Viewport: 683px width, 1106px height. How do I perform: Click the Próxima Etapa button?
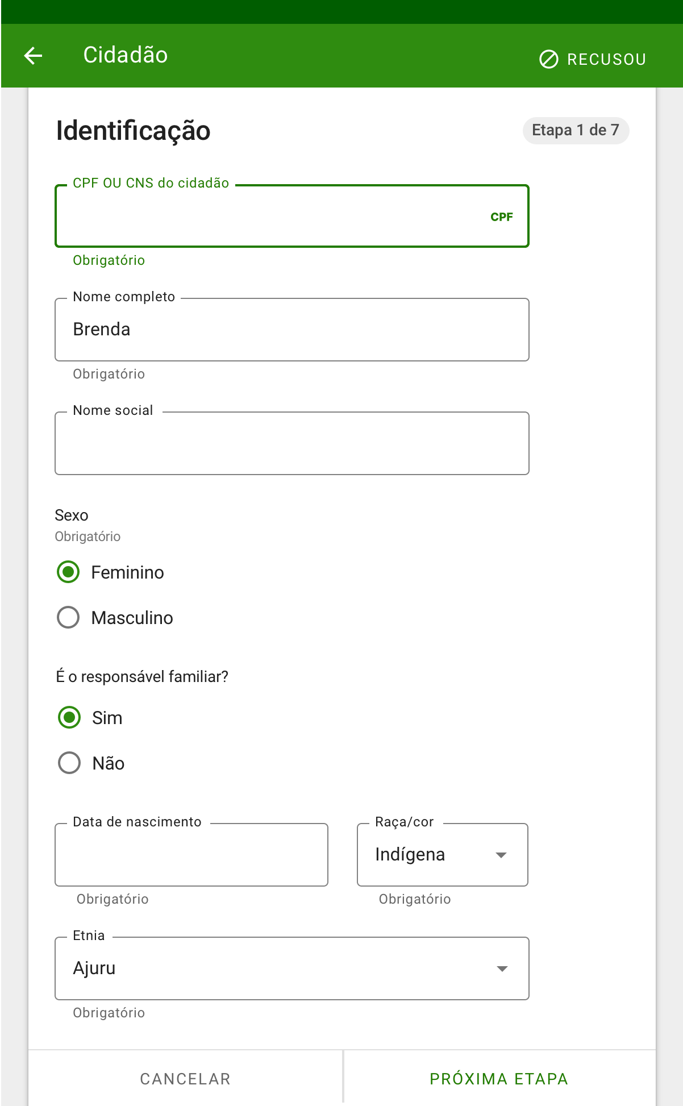499,1078
